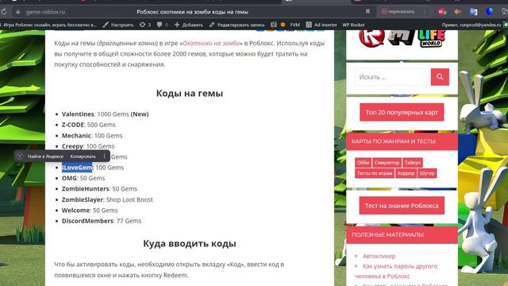
Task: Click the red magnifier search button
Action: click(x=440, y=77)
